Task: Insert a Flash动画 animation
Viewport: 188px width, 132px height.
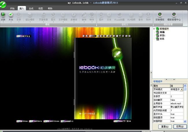Action: (119, 15)
